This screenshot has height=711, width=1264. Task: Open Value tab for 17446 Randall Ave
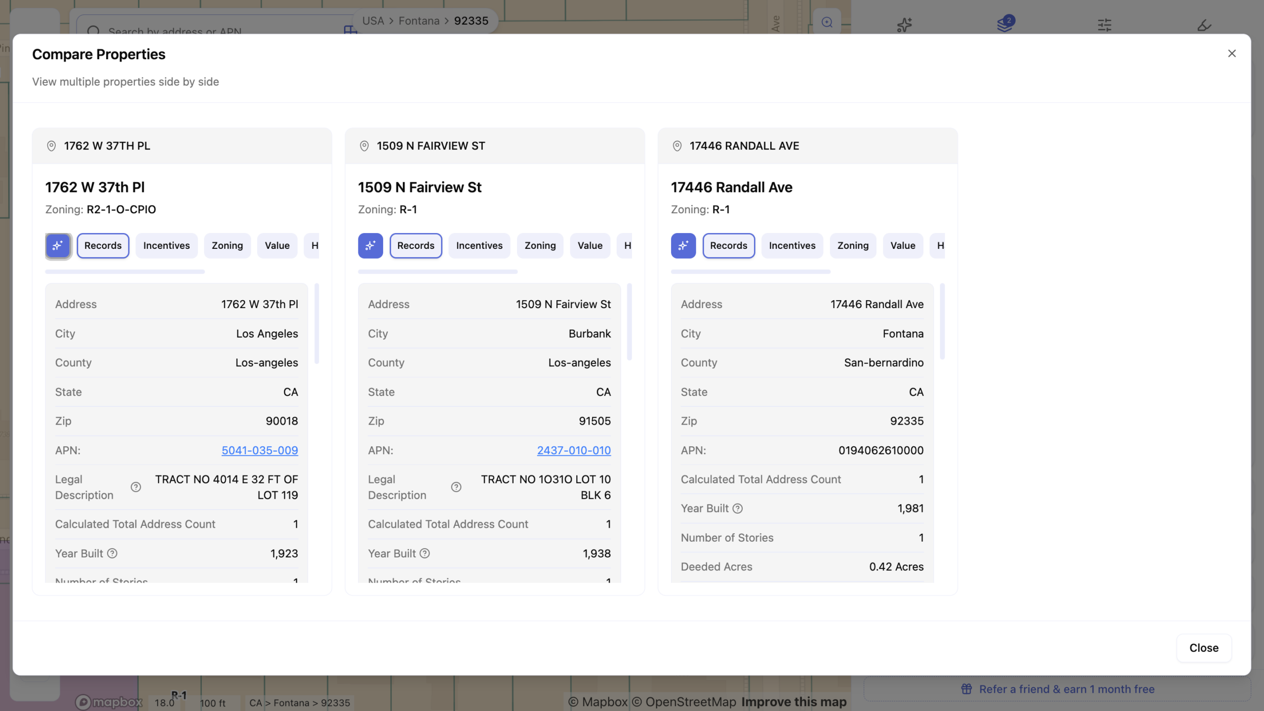903,245
